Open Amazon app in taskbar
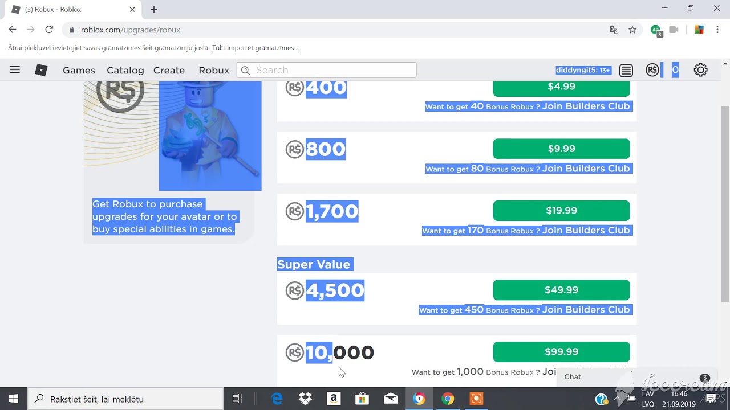Viewport: 730px width, 410px height. pyautogui.click(x=334, y=399)
